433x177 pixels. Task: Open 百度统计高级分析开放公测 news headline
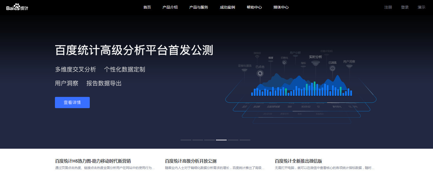[x=191, y=161]
